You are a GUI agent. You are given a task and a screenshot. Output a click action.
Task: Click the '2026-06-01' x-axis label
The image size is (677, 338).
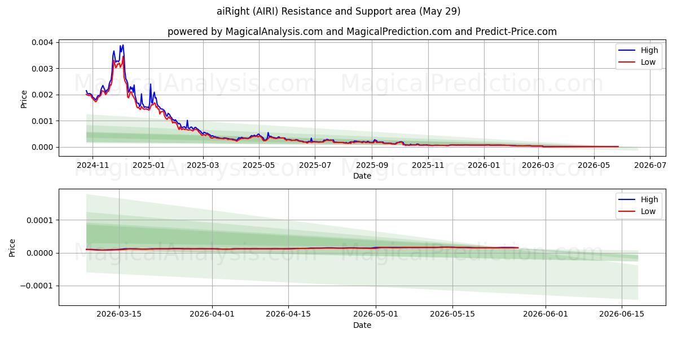click(x=546, y=315)
